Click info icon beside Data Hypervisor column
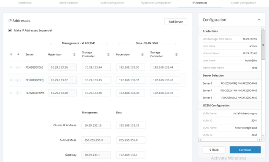The height and width of the screenshot is (162, 269). pos(143,54)
